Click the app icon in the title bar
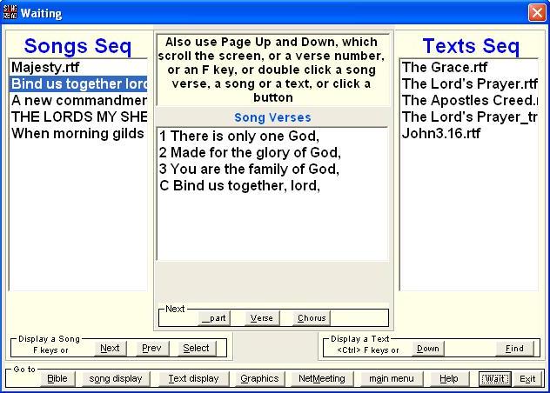 10,13
